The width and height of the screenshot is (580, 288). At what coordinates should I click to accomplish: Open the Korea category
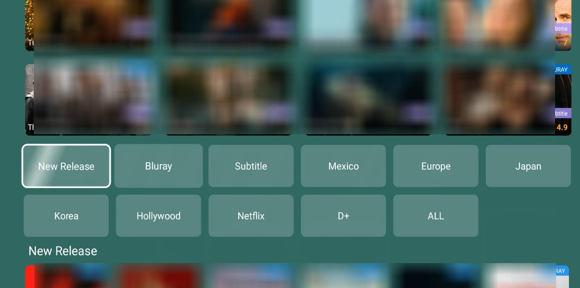click(66, 216)
